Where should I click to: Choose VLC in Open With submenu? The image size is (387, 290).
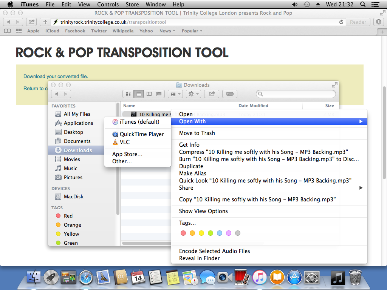138,142
